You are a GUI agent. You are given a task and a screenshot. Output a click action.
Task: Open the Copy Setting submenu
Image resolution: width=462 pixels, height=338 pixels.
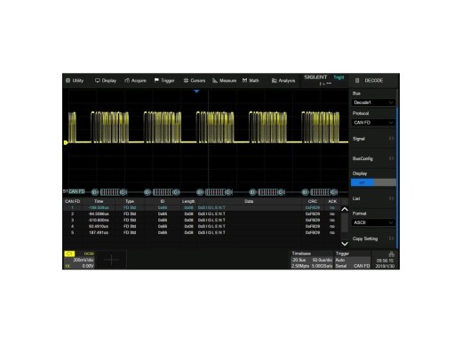[x=373, y=238]
